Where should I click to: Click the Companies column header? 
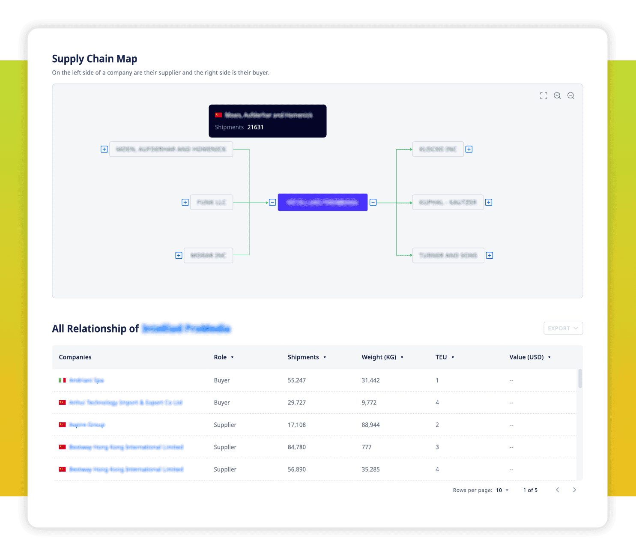coord(75,357)
